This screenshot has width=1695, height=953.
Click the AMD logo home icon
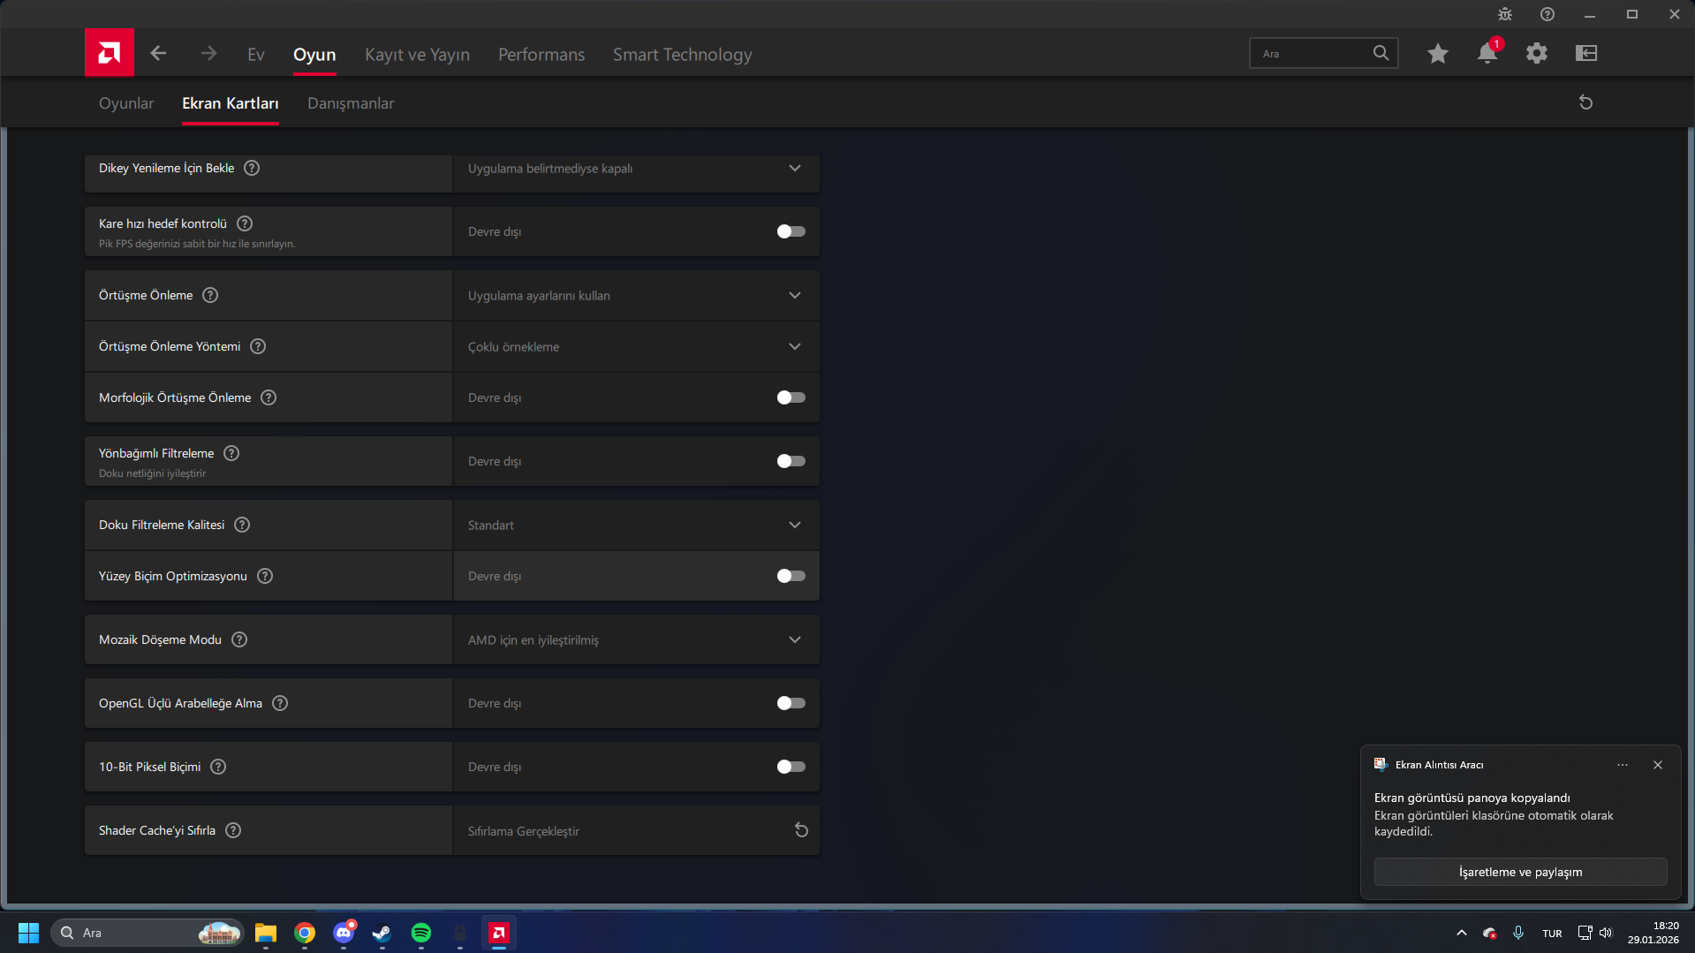click(110, 53)
